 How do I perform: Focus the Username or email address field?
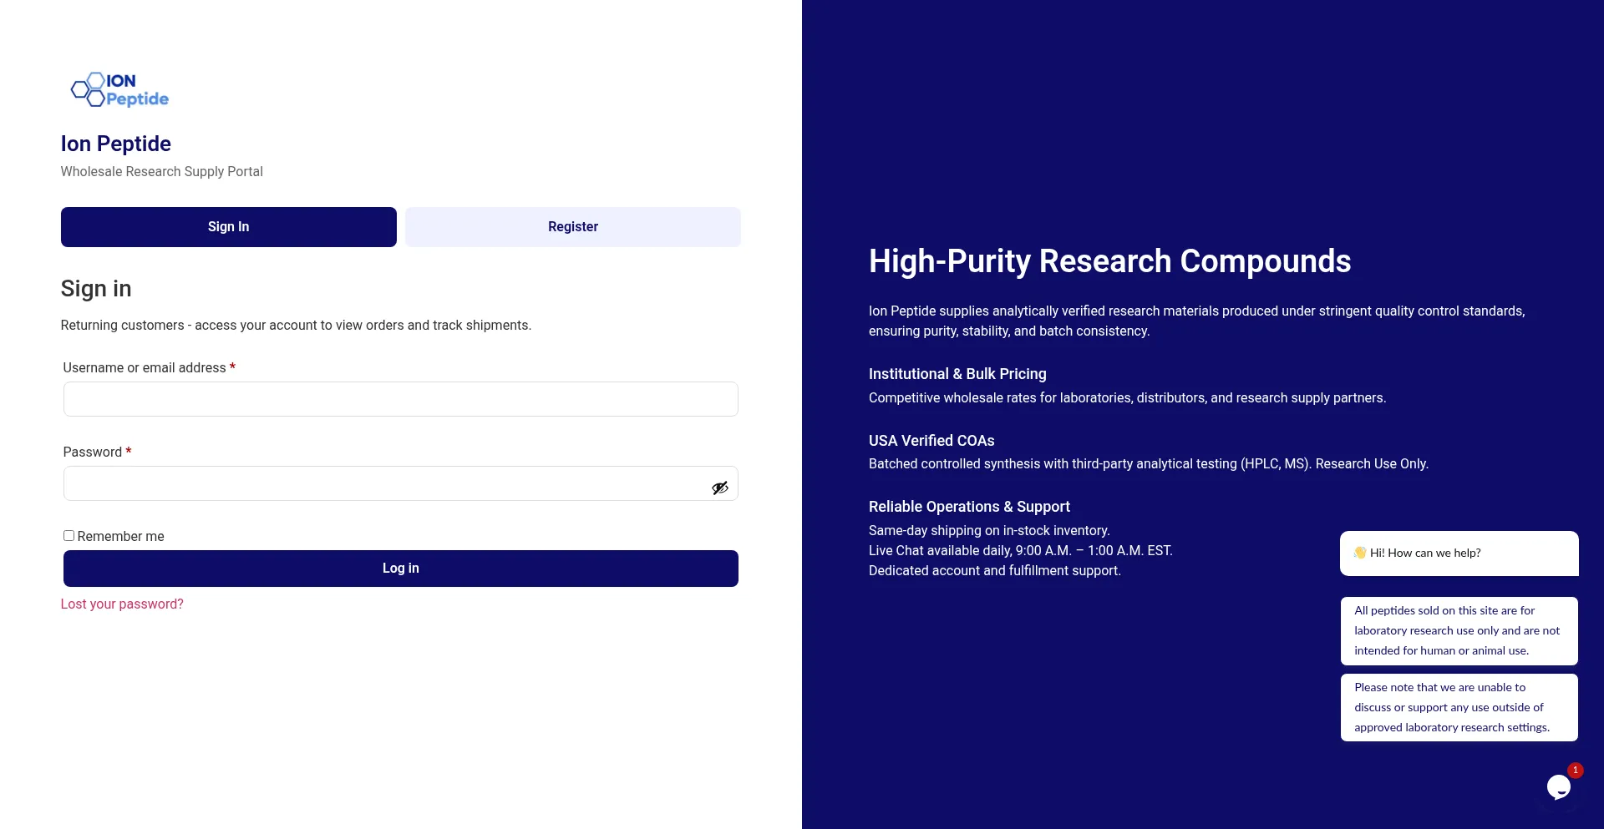tap(401, 399)
